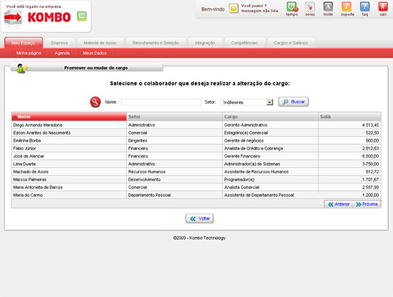Click the unread message notification text
393x297 pixels.
pos(259,9)
